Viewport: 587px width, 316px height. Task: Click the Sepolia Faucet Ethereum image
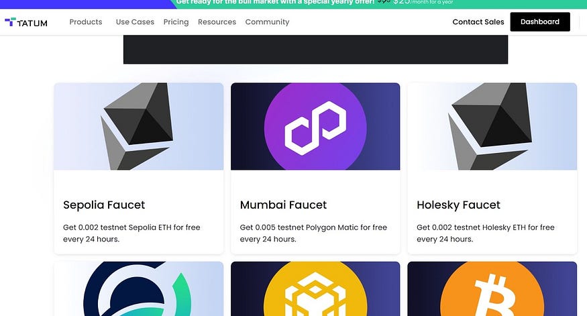pos(138,126)
